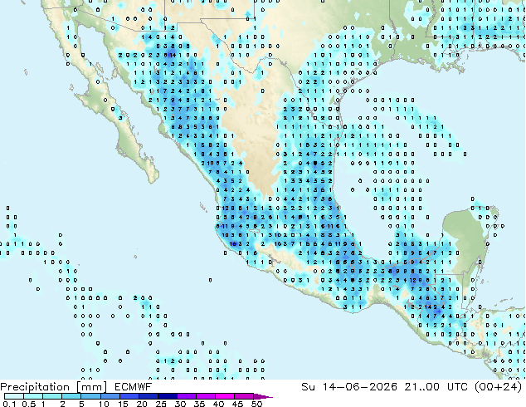Click the legend value "15"
This screenshot has width=526, height=407.
click(x=123, y=404)
